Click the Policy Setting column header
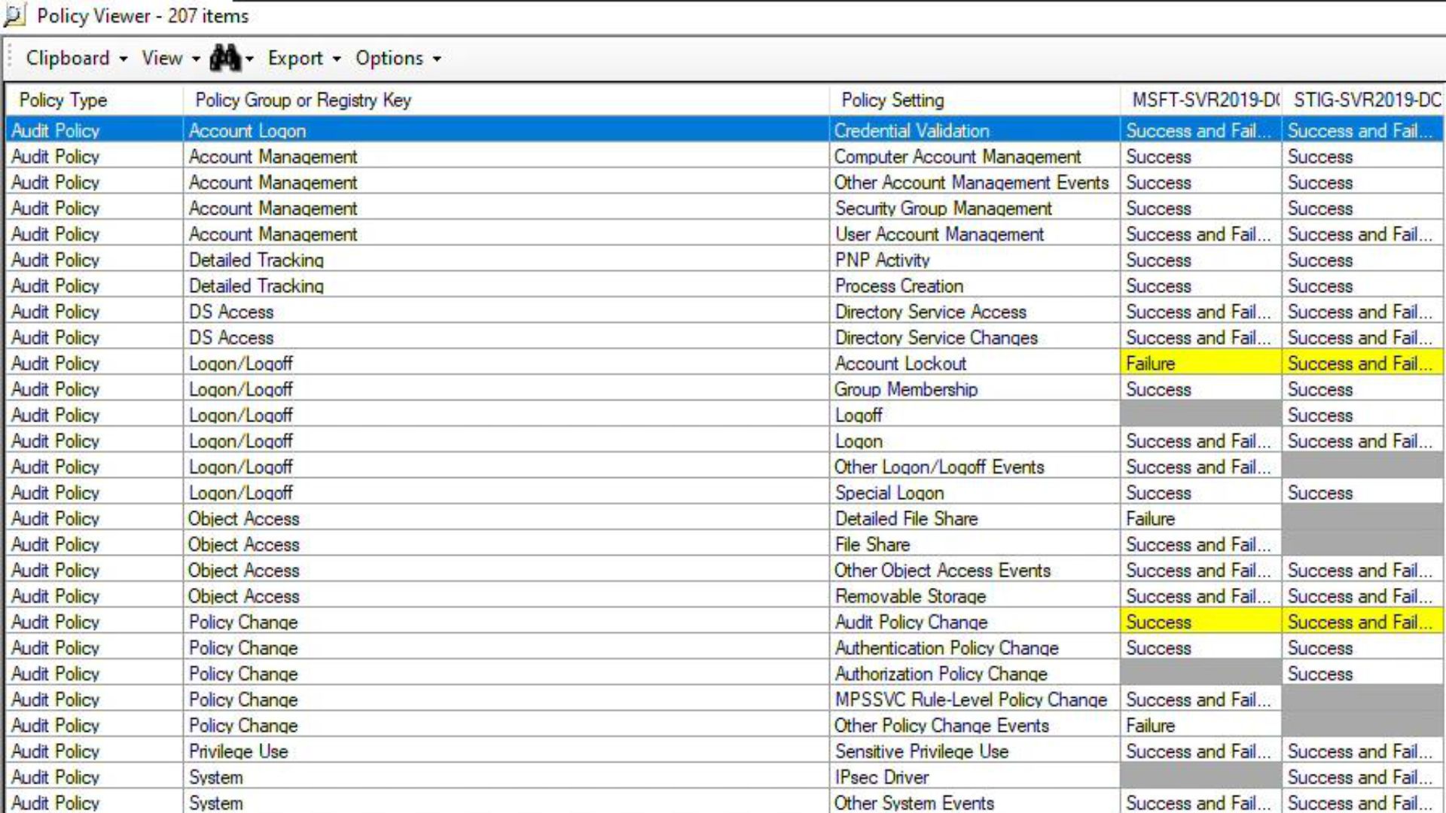 [x=892, y=100]
